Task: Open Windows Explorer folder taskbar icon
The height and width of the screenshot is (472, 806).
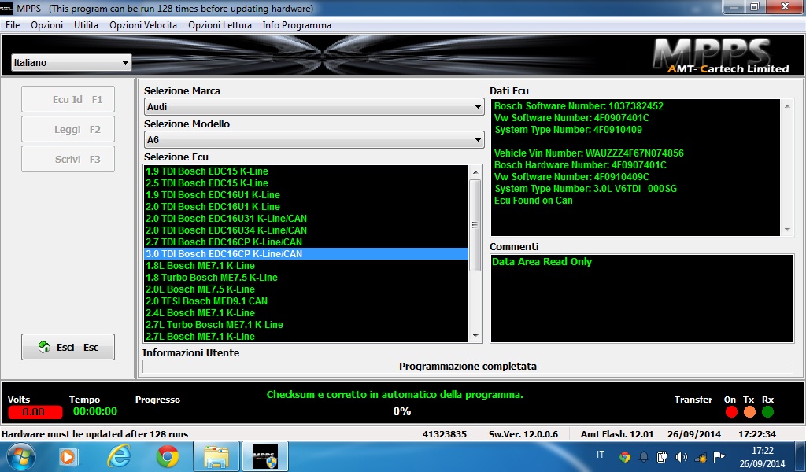Action: pyautogui.click(x=216, y=456)
